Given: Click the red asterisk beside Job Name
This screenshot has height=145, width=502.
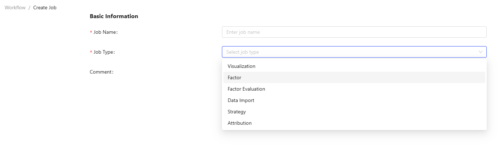Looking at the screenshot, I should pos(91,32).
